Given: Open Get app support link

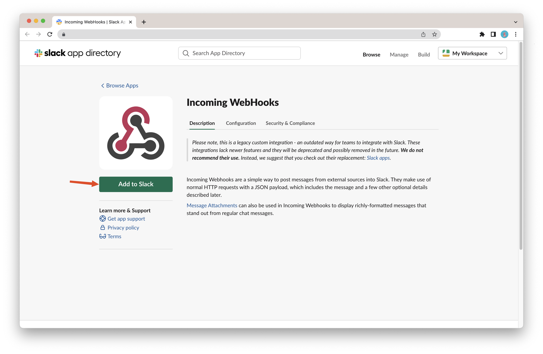Looking at the screenshot, I should pos(126,219).
